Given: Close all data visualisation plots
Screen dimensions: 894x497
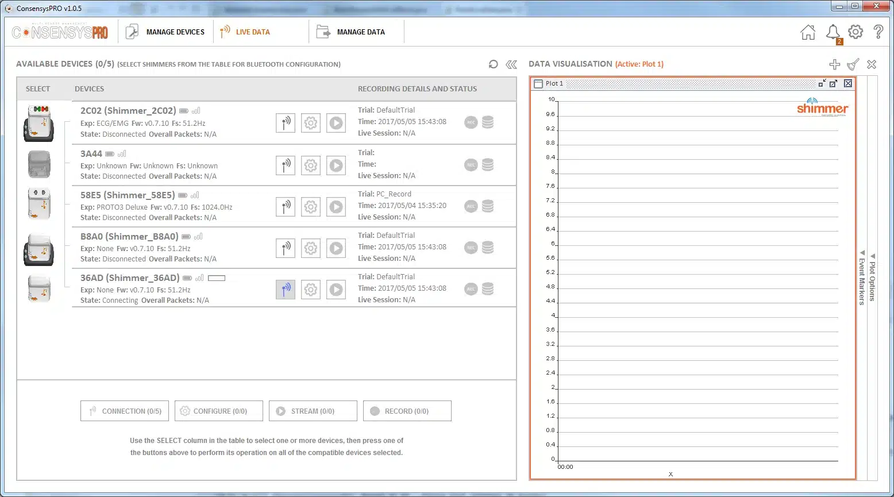Looking at the screenshot, I should click(x=872, y=64).
